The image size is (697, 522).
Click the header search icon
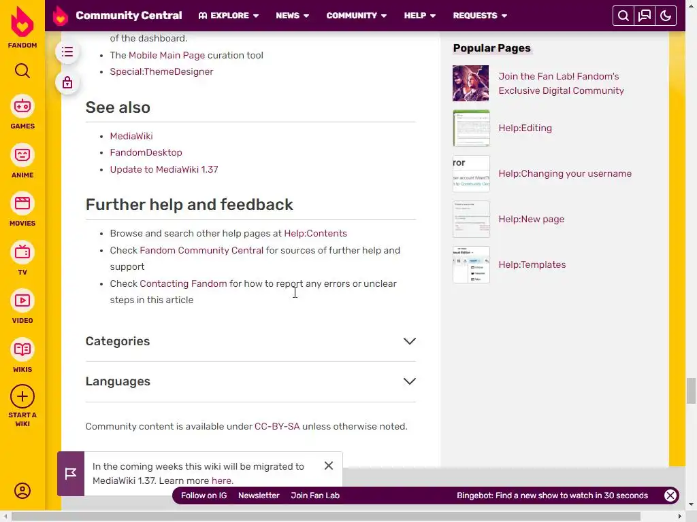[623, 16]
